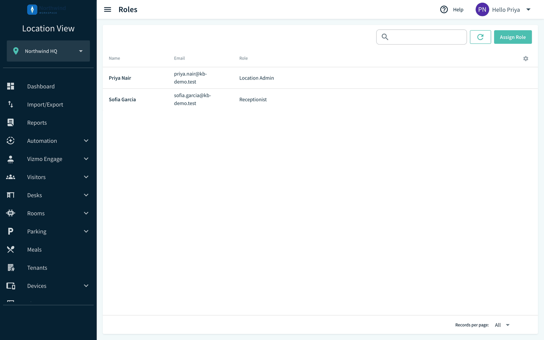The image size is (544, 340).
Task: Toggle the hamburger menu icon
Action: click(107, 10)
